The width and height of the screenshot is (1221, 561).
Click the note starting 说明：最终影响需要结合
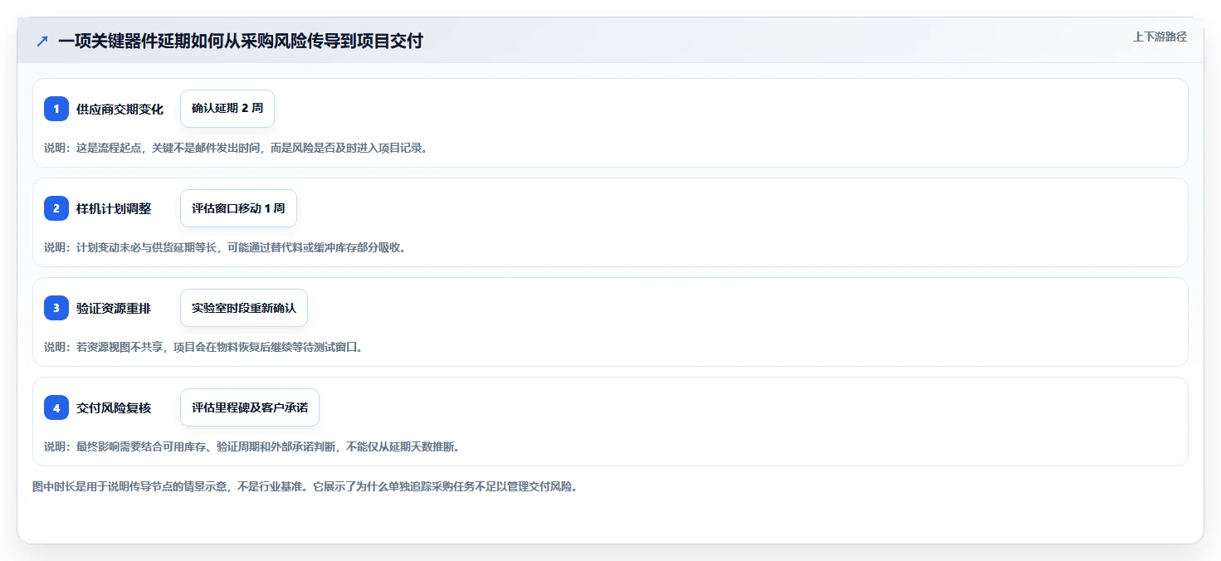[x=252, y=446]
